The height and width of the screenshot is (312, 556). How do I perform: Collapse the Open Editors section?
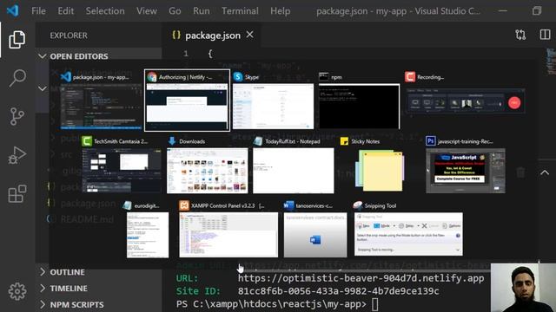(x=43, y=56)
